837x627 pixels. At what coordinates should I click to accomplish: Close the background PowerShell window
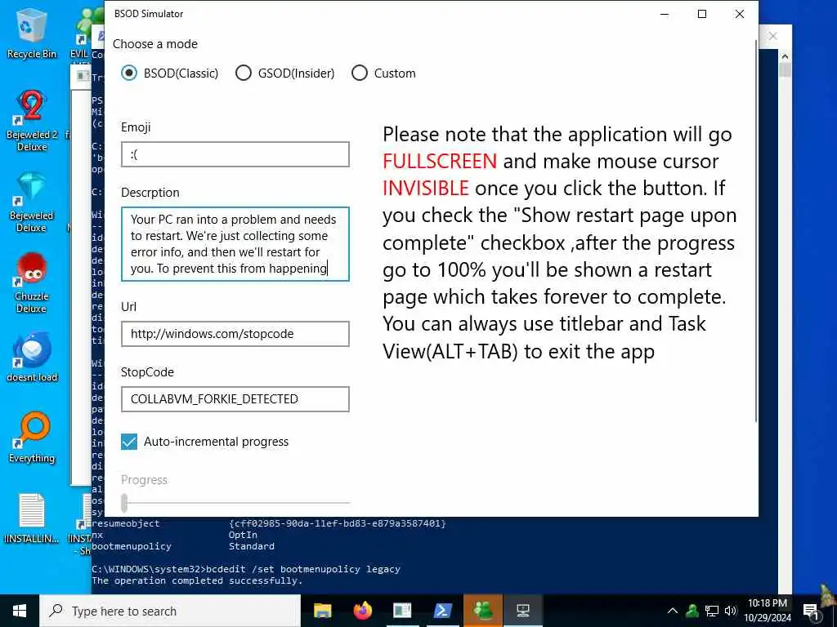[773, 36]
